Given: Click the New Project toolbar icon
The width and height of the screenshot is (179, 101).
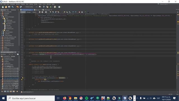Looking at the screenshot, I should coord(6,7).
